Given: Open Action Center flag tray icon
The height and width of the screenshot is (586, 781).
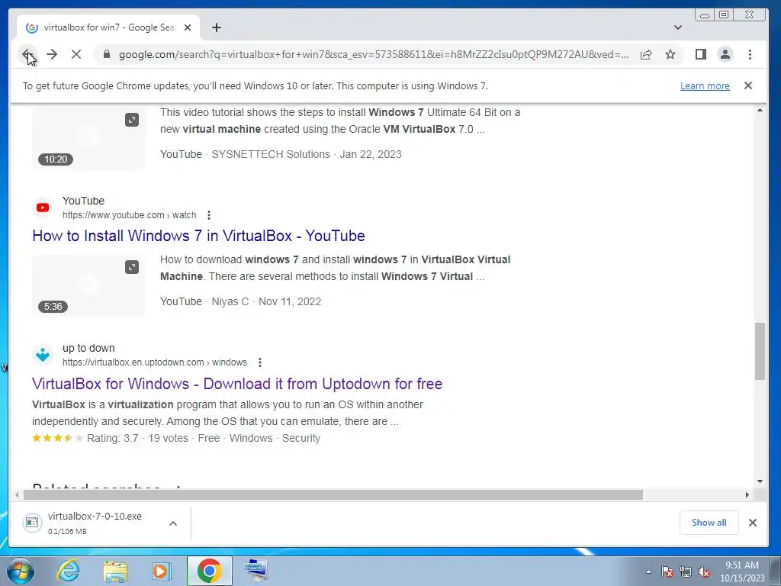Looking at the screenshot, I should tap(667, 572).
